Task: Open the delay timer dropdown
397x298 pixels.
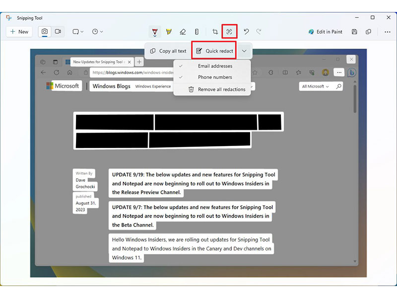Action: pos(97,32)
